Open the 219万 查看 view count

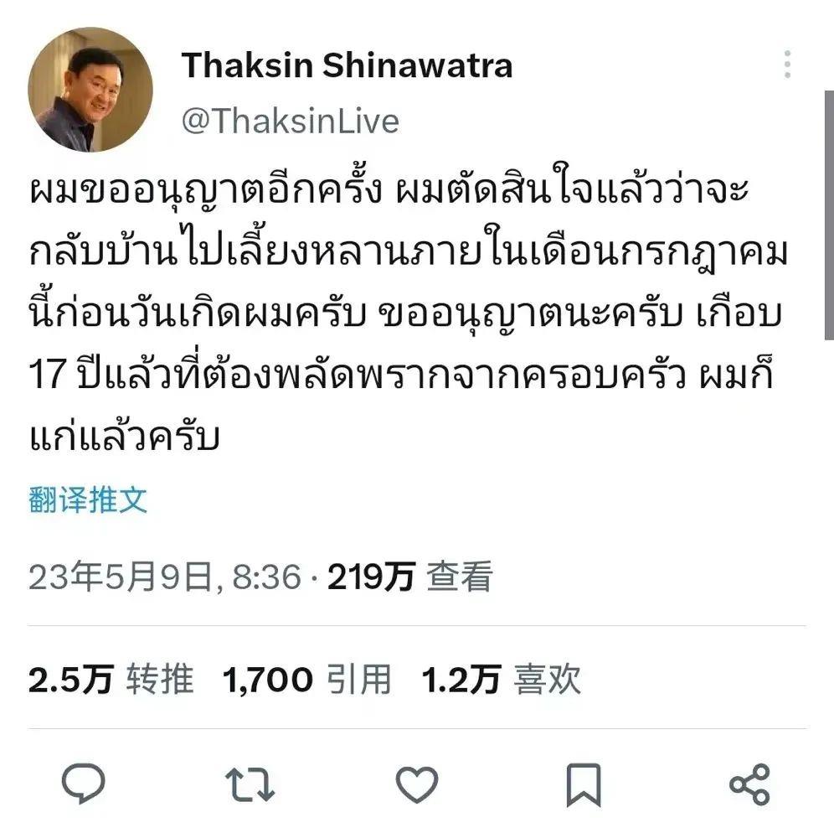[x=410, y=577]
